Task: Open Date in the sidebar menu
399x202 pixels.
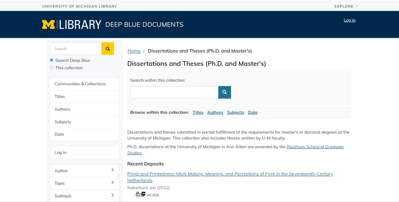Action: (x=85, y=134)
